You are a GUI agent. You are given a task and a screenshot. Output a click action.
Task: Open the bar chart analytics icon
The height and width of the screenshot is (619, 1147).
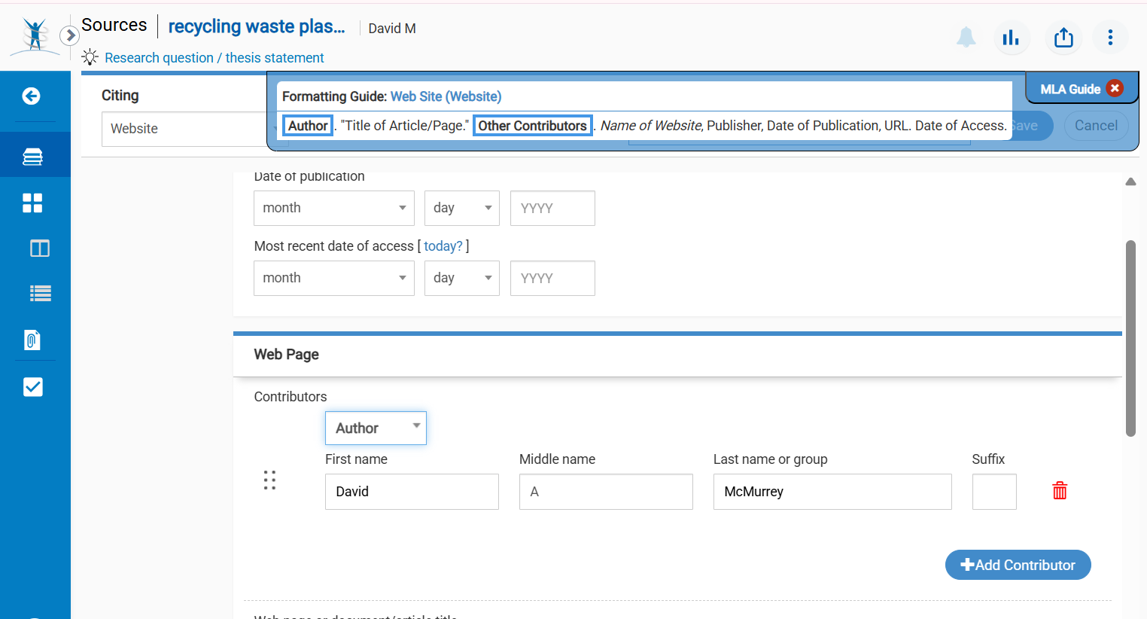[1011, 37]
